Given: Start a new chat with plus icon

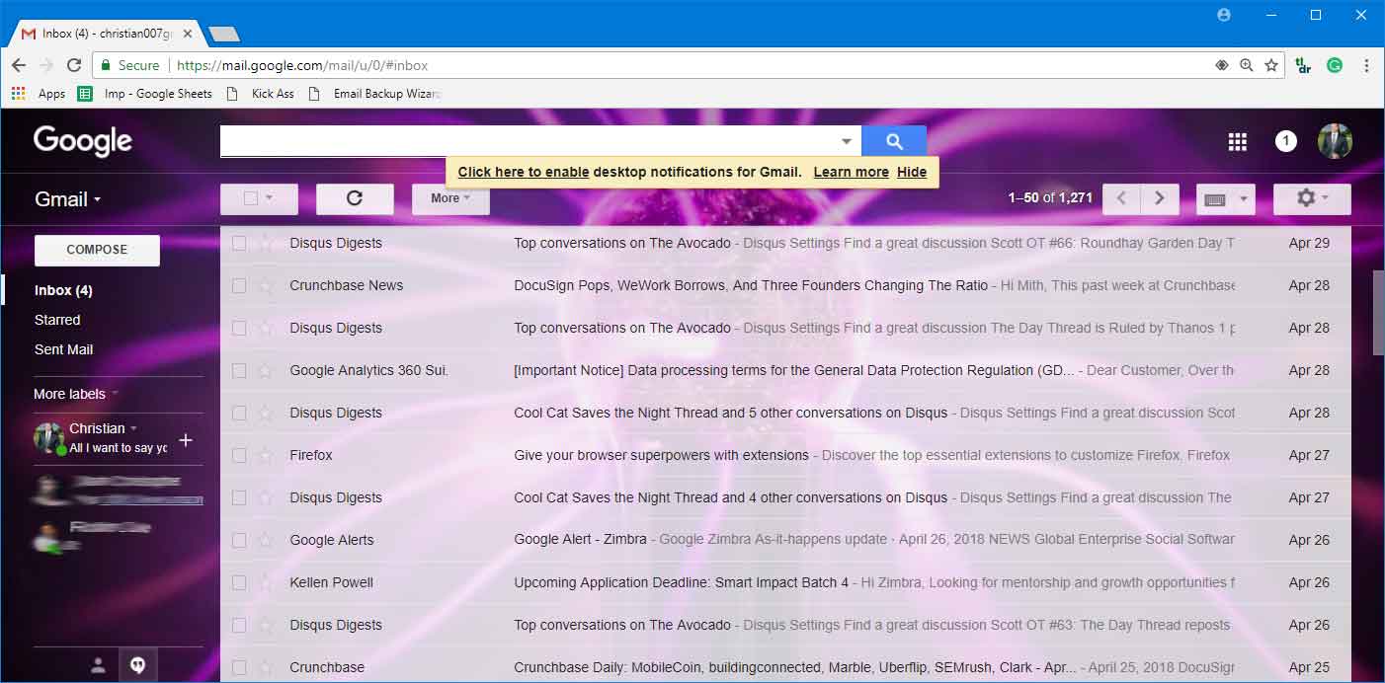Looking at the screenshot, I should point(185,440).
